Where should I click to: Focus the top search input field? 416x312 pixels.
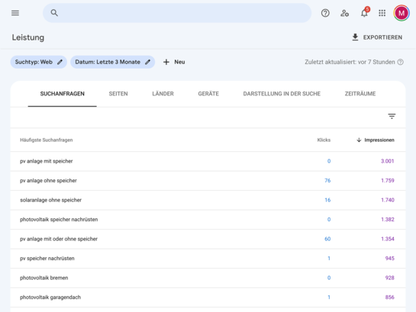(x=177, y=13)
